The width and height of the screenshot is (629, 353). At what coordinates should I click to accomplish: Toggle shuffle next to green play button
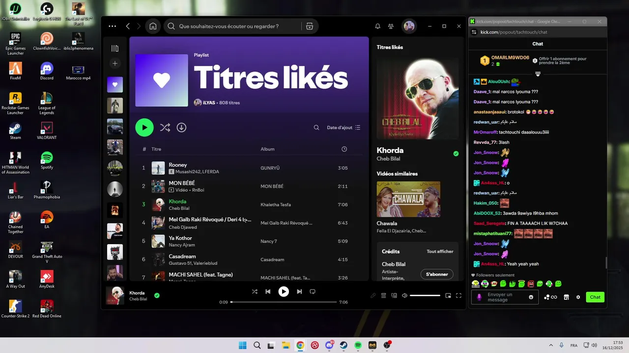click(165, 127)
